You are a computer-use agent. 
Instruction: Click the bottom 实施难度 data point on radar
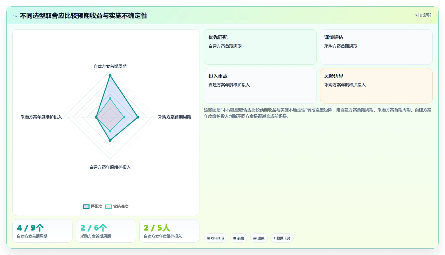110,131
